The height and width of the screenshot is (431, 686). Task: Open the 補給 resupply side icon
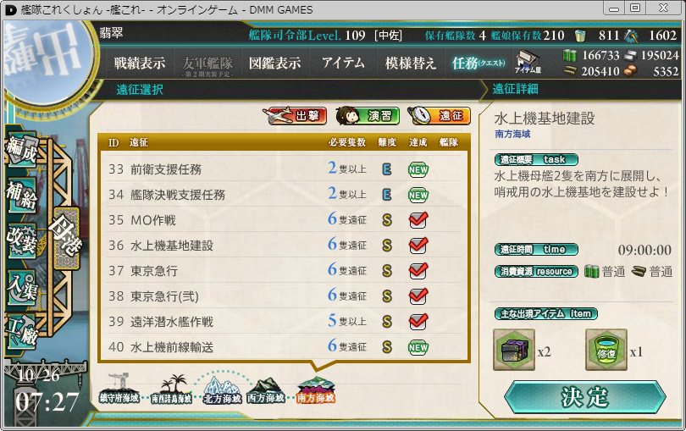(x=22, y=196)
